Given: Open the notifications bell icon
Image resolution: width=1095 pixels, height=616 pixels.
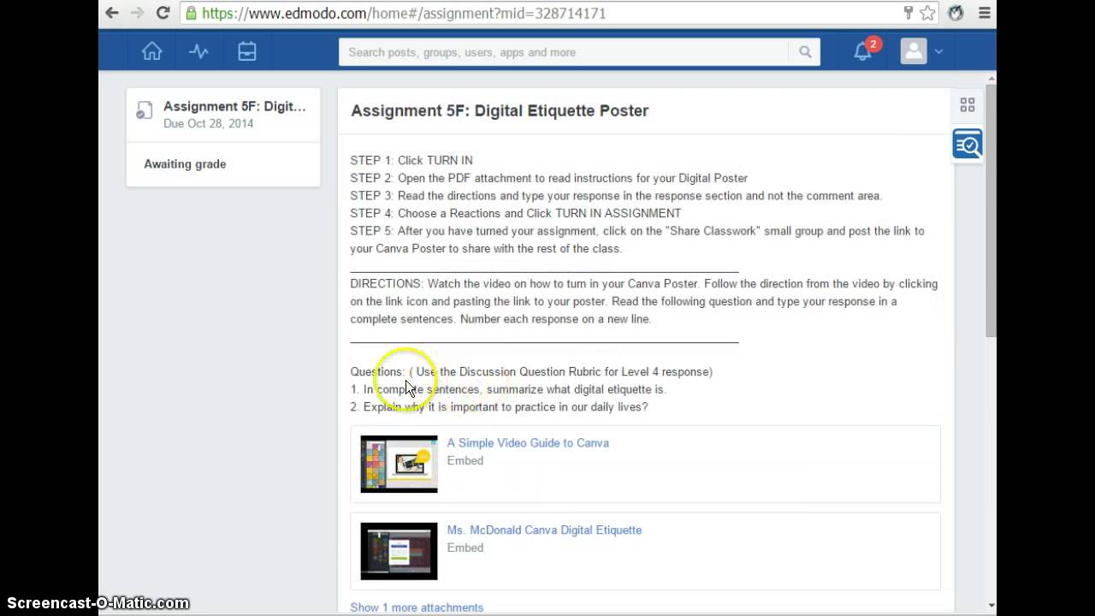Looking at the screenshot, I should [x=862, y=51].
